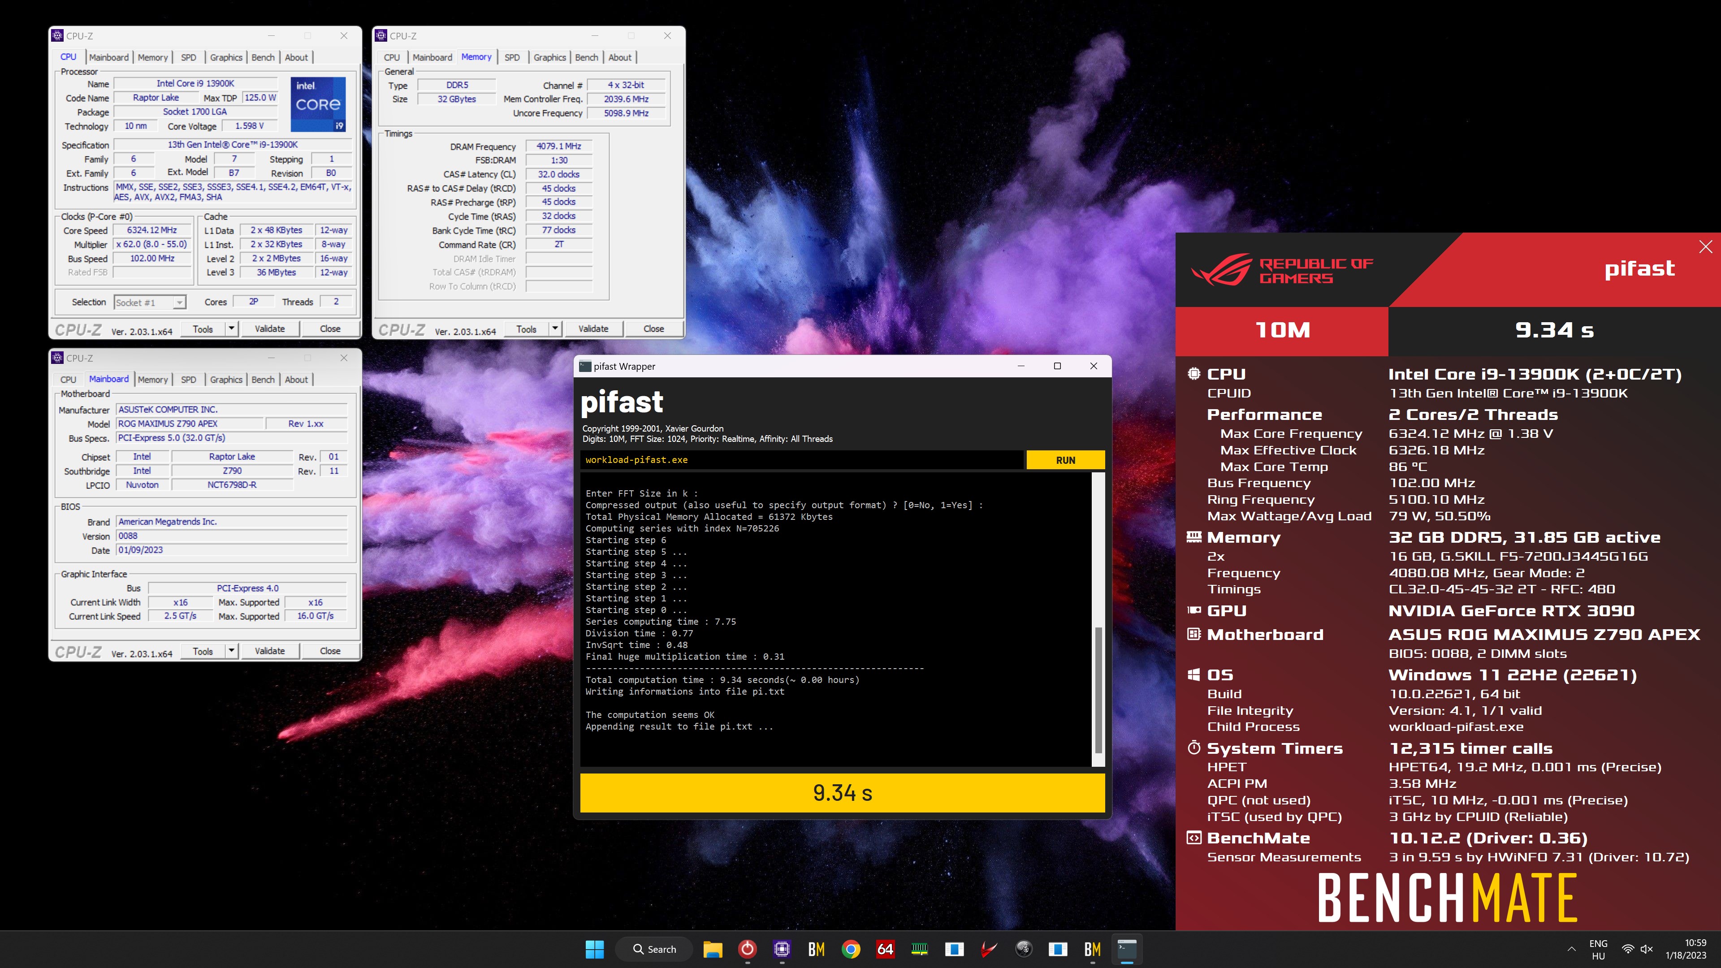Open File Explorer from the taskbar
The width and height of the screenshot is (1721, 968).
[712, 949]
